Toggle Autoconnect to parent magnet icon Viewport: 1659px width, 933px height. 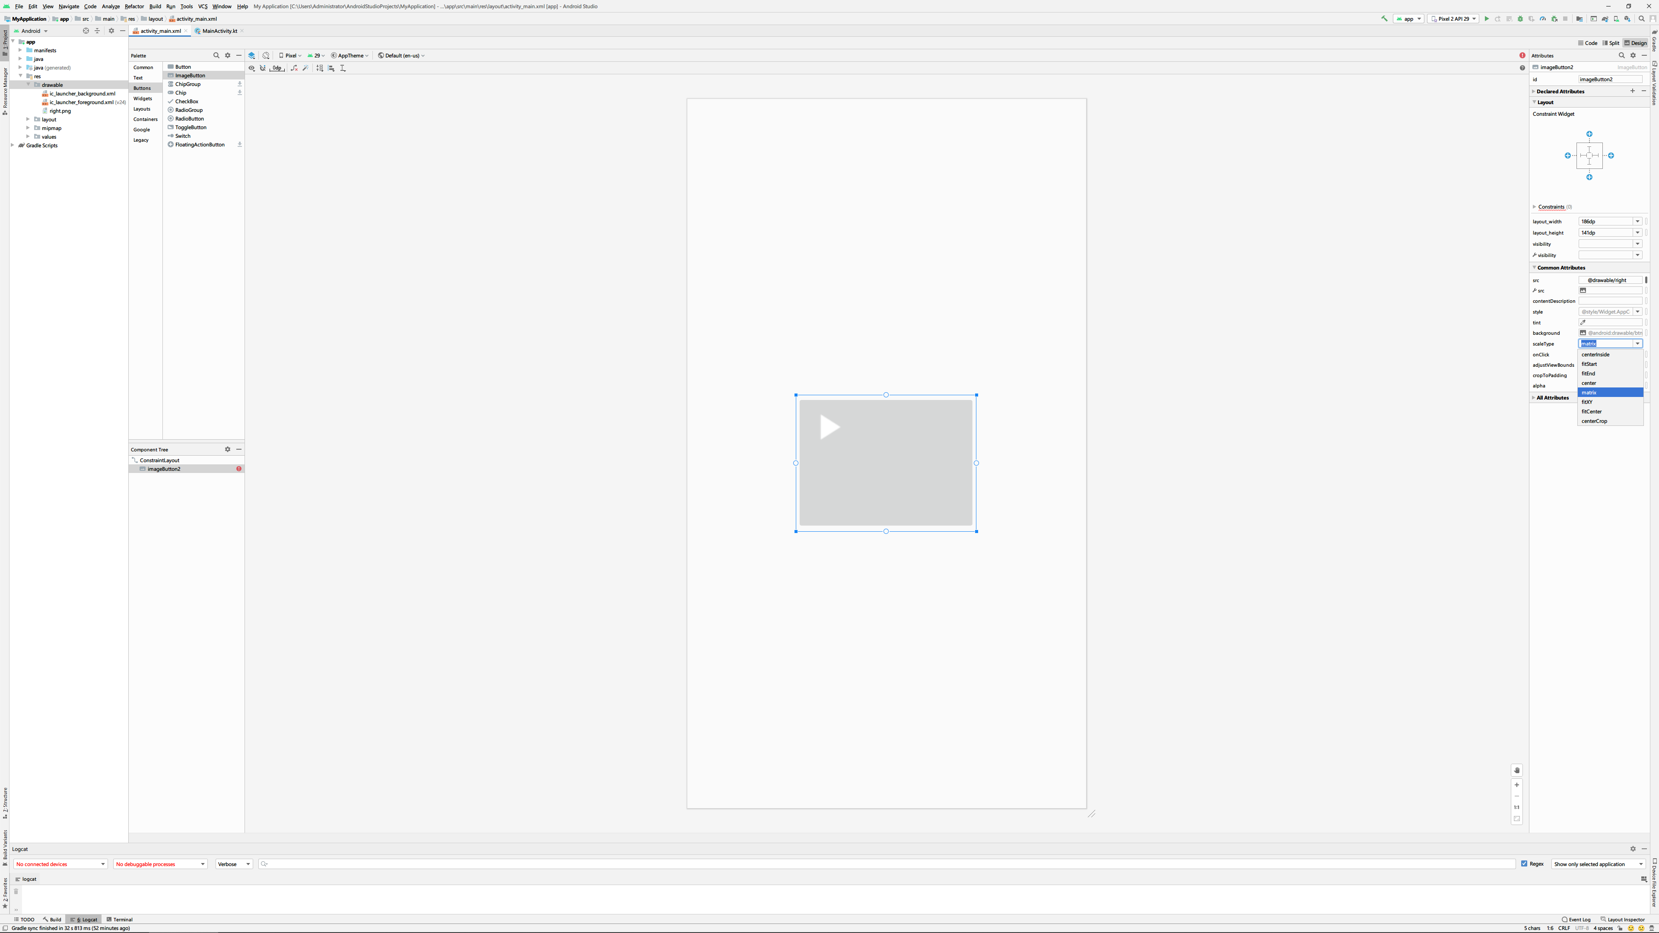tap(263, 68)
